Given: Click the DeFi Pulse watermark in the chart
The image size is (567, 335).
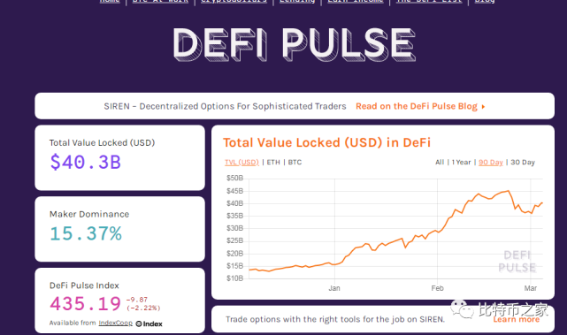Looking at the screenshot, I should coord(517,262).
